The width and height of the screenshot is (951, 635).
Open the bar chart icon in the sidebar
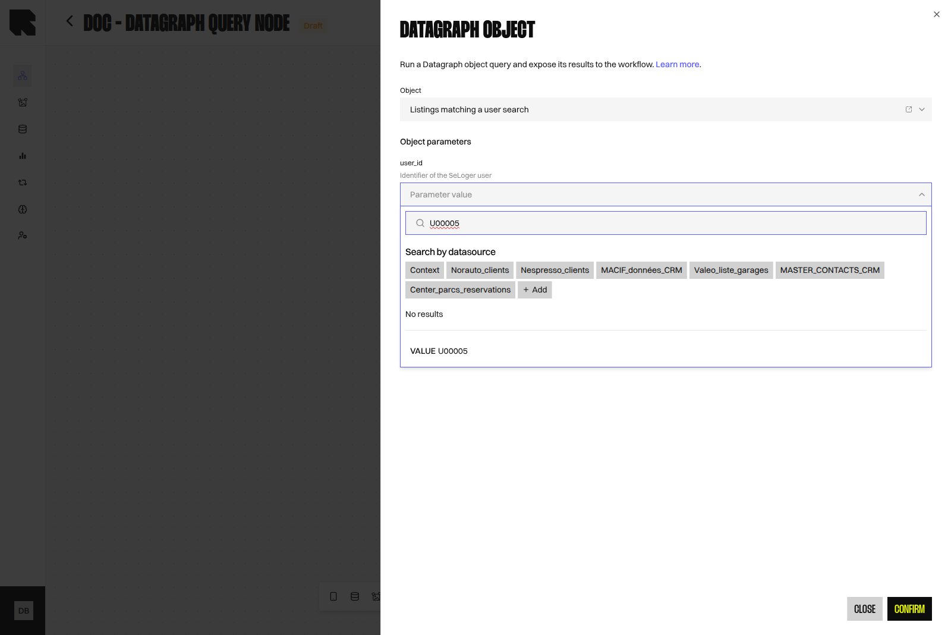click(x=23, y=156)
